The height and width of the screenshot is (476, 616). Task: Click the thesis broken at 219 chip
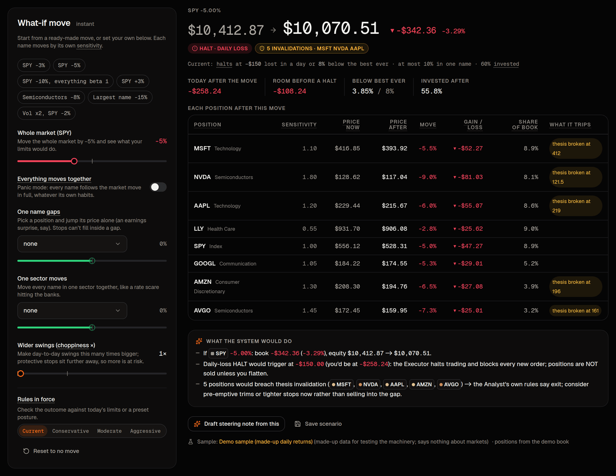tap(576, 206)
